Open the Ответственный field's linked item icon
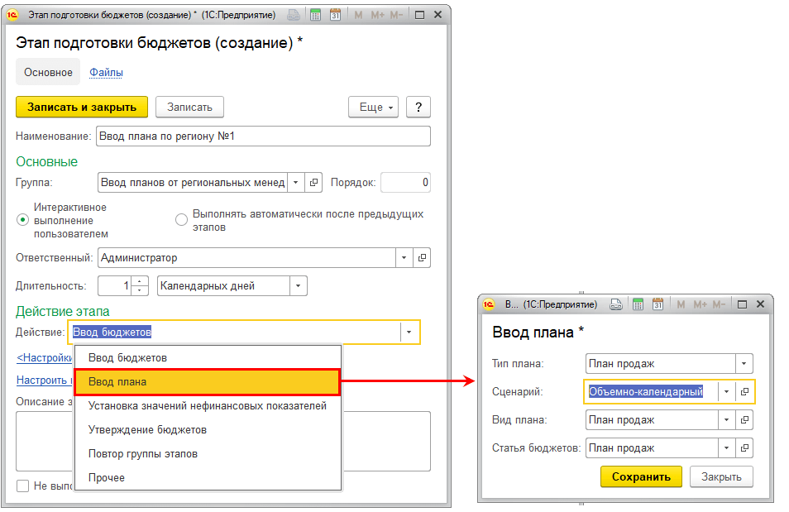 point(422,258)
